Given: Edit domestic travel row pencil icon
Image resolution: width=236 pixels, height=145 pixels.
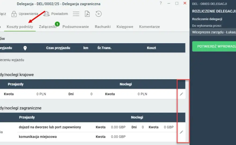Looking at the screenshot, I should point(182,94).
